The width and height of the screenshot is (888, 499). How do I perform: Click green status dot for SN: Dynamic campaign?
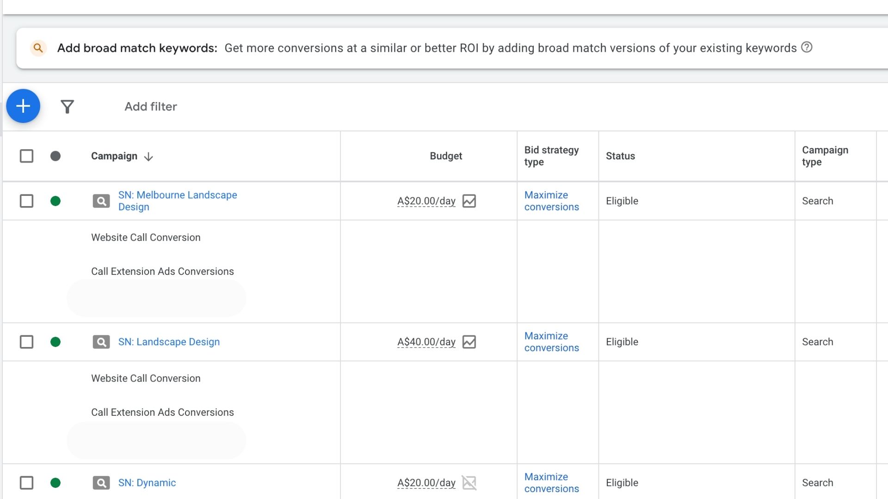(x=55, y=482)
